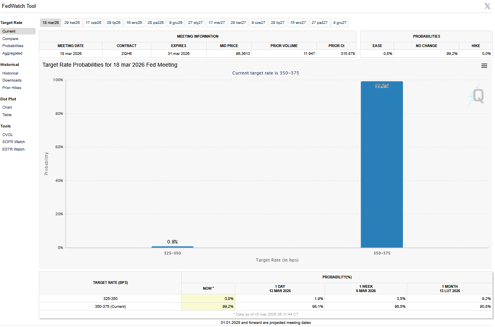The image size is (495, 327).
Task: Open Probabilities in the sidebar
Action: (13, 46)
